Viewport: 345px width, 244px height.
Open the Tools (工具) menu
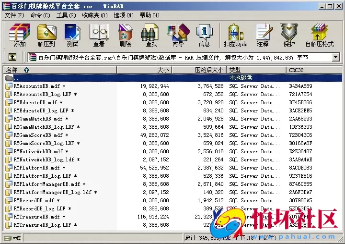66,15
